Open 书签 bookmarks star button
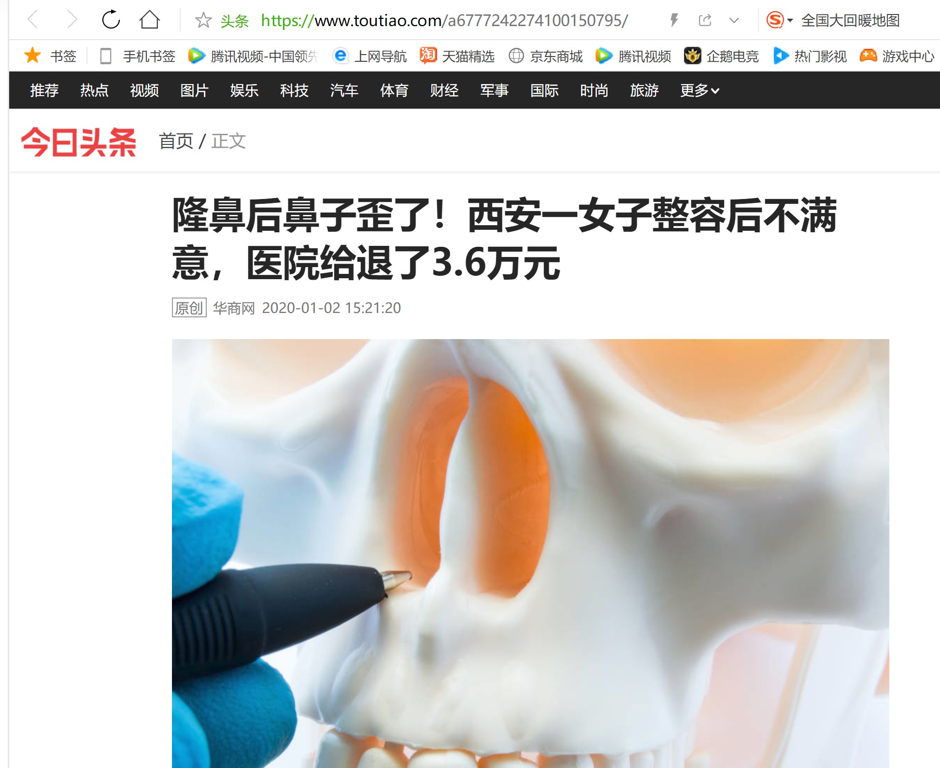 (50, 56)
